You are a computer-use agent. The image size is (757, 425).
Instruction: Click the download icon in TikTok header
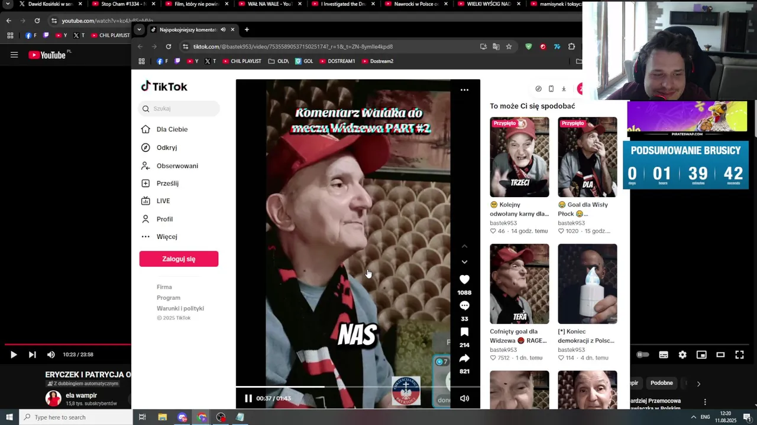[x=564, y=89]
